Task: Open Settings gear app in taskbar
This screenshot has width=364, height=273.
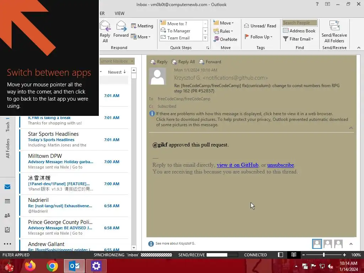Action: tap(96, 266)
